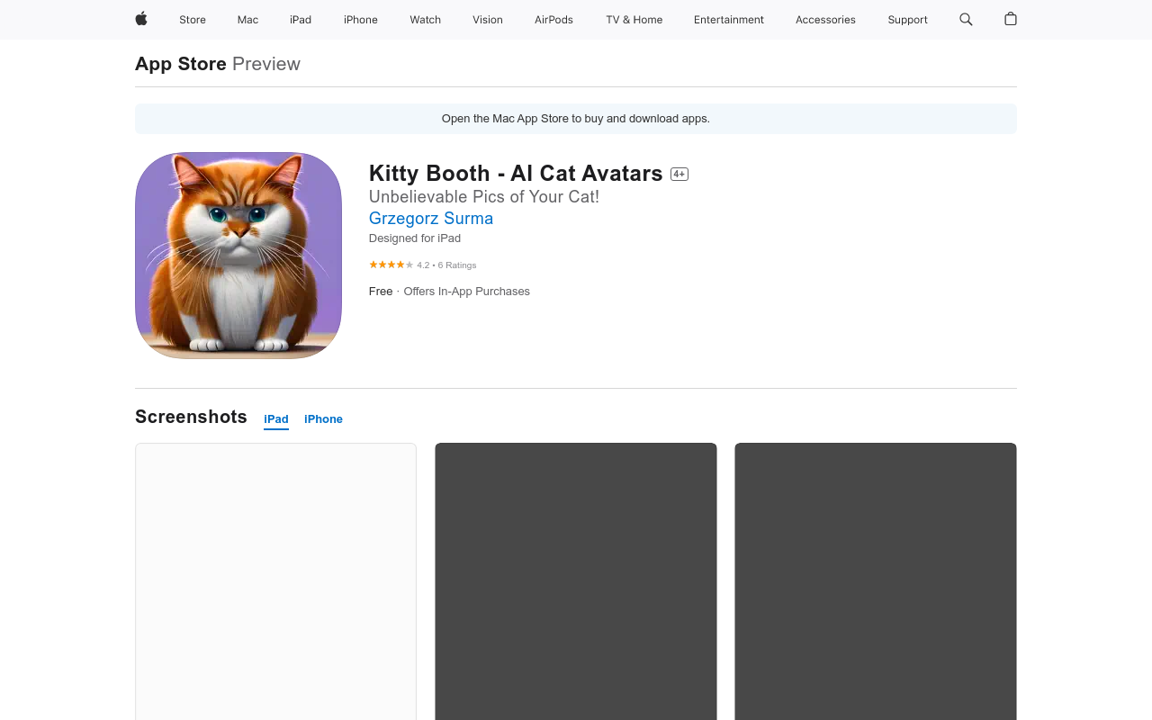Click the Offers In-App Purchases text
1152x720 pixels.
[466, 292]
